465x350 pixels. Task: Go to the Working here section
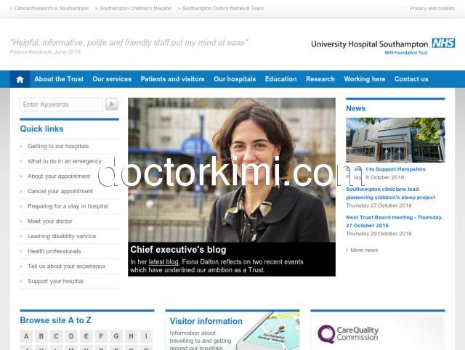point(365,79)
